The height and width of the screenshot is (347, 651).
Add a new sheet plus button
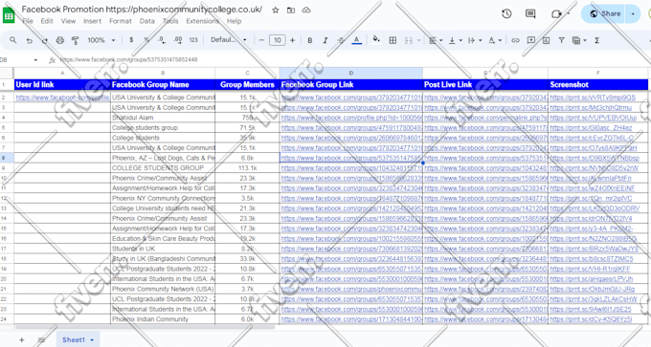point(22,340)
